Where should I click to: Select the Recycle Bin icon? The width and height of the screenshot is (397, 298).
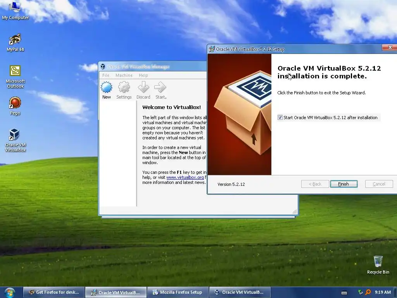[x=378, y=265]
